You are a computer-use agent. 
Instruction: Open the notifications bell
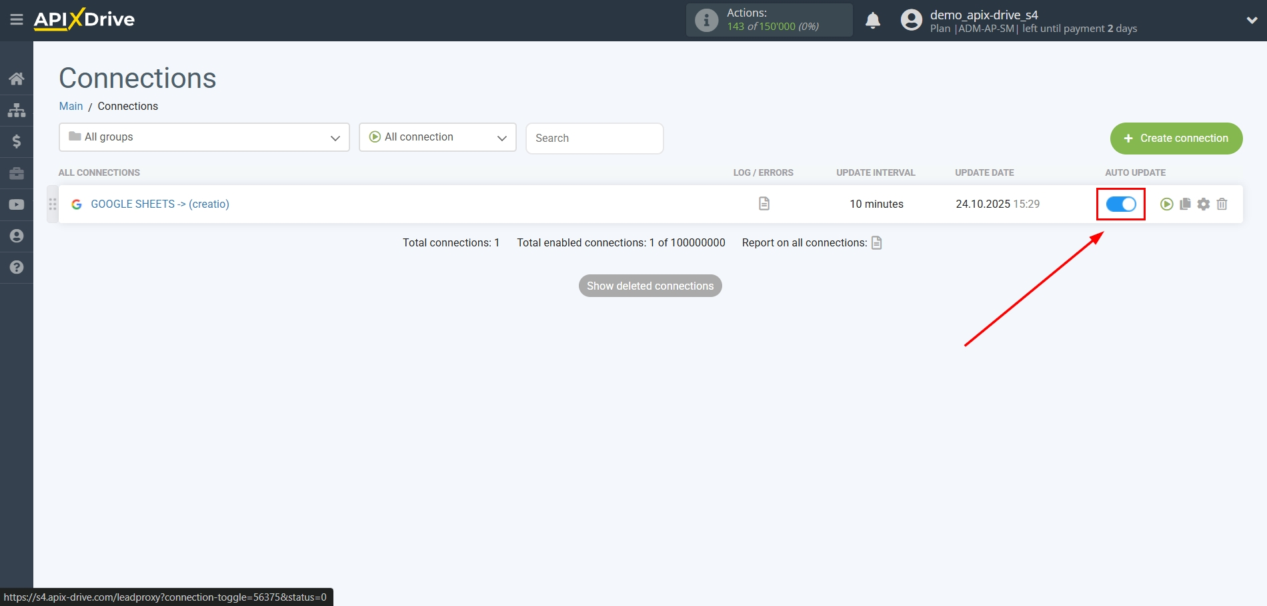[x=873, y=21]
